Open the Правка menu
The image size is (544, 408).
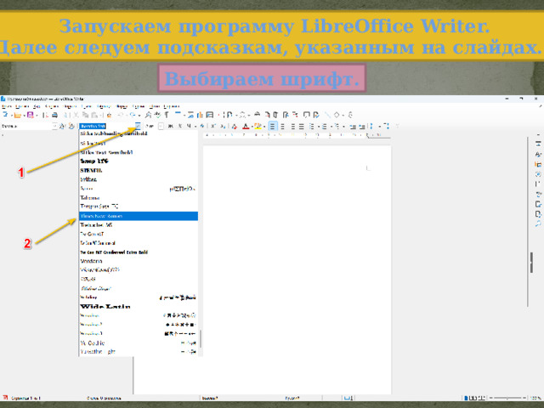point(22,106)
